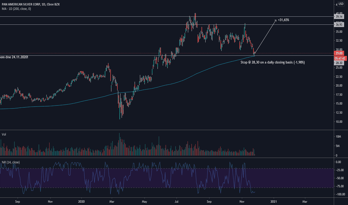Image resolution: width=348 pixels, height=205 pixels.
Task: Click the Mar label right after 2021
Action: [x=305, y=202]
